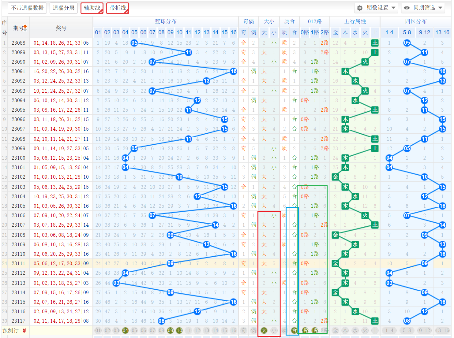Click the gear icon in 期数设置
Viewport: 454px width, 338px height.
tap(360, 8)
